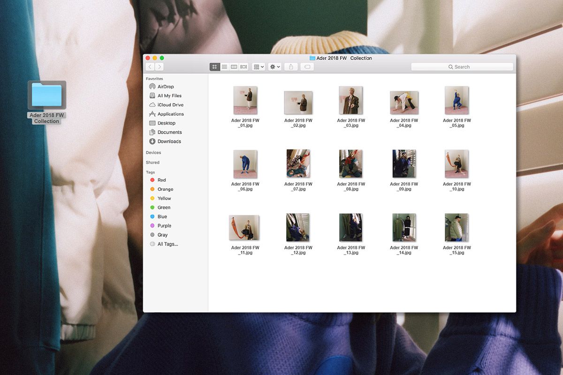This screenshot has height=375, width=563.
Task: Show All Tags in sidebar
Action: [167, 244]
